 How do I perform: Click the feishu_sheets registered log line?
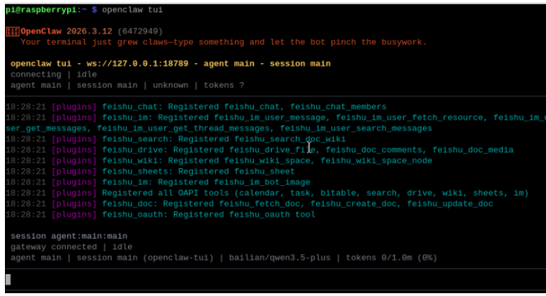[150, 172]
